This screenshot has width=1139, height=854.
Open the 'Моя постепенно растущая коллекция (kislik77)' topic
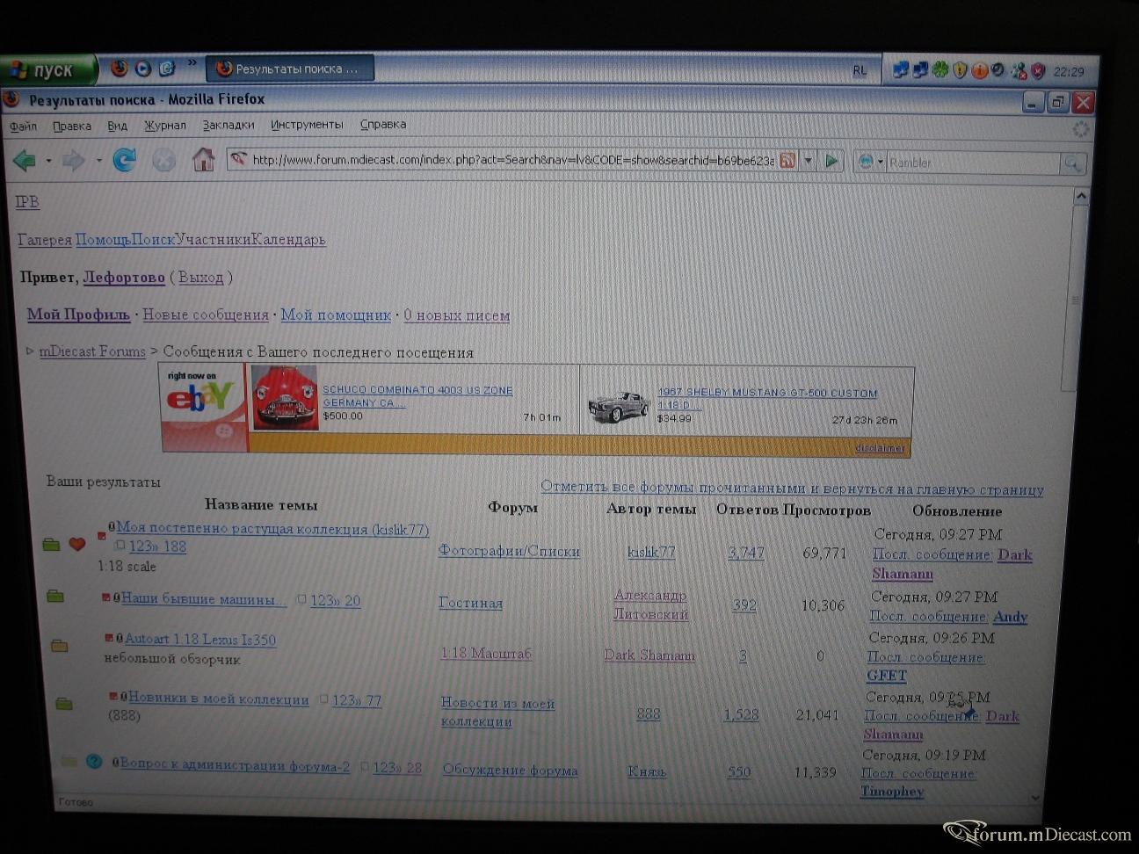272,529
